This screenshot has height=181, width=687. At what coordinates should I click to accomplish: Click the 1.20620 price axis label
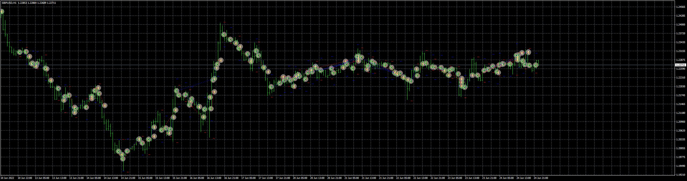681,131
